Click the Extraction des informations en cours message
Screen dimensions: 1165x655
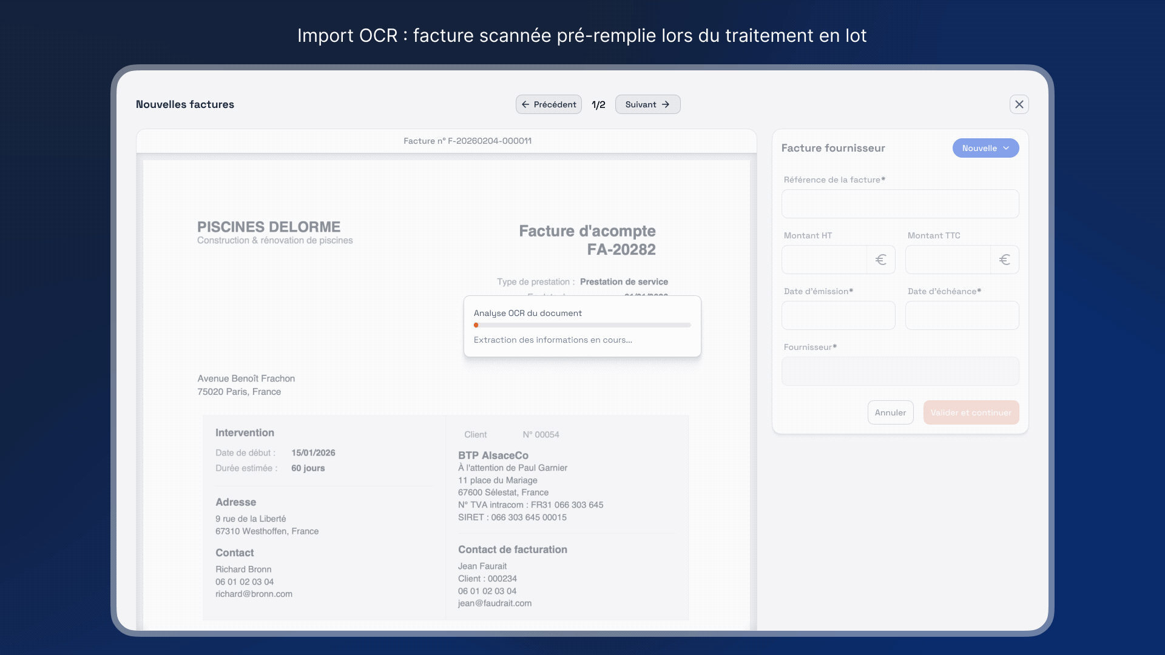pos(553,340)
